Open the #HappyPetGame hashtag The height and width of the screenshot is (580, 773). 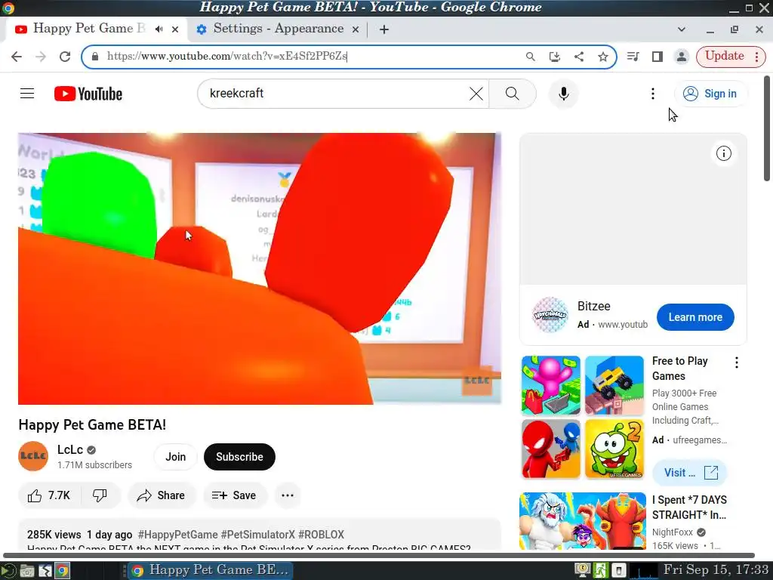(x=177, y=535)
